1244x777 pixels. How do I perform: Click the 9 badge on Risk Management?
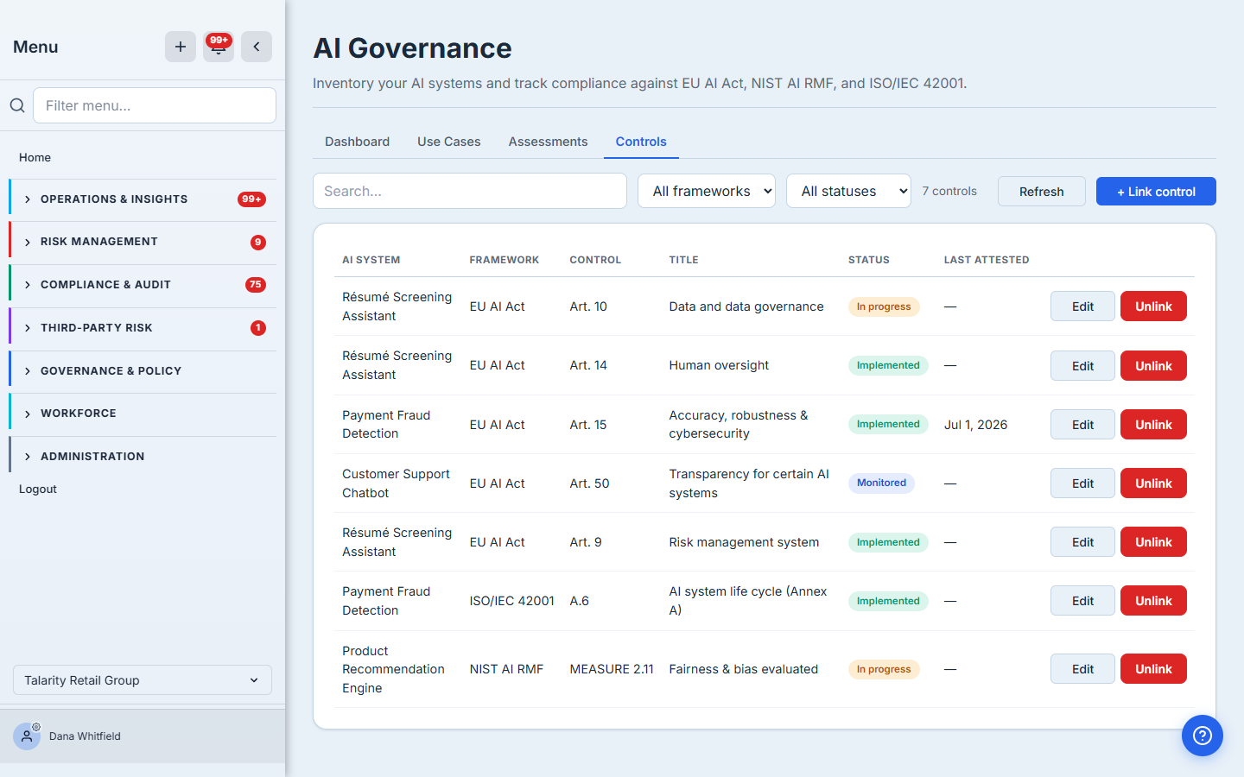(x=258, y=243)
